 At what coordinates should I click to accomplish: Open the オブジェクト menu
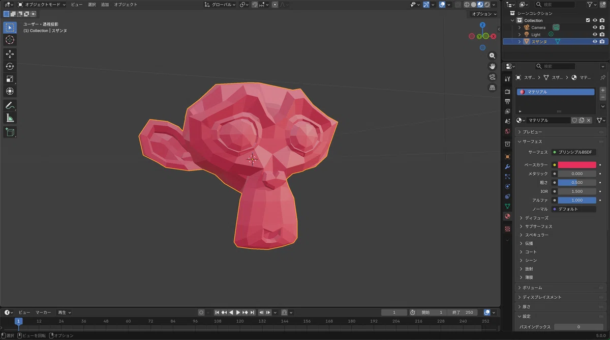pos(126,5)
